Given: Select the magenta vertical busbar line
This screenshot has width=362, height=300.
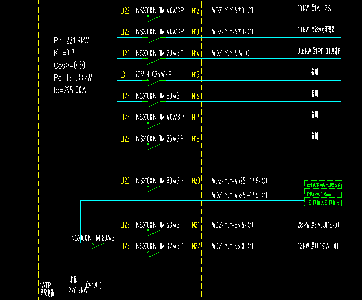Looking at the screenshot, I should 117,93.
